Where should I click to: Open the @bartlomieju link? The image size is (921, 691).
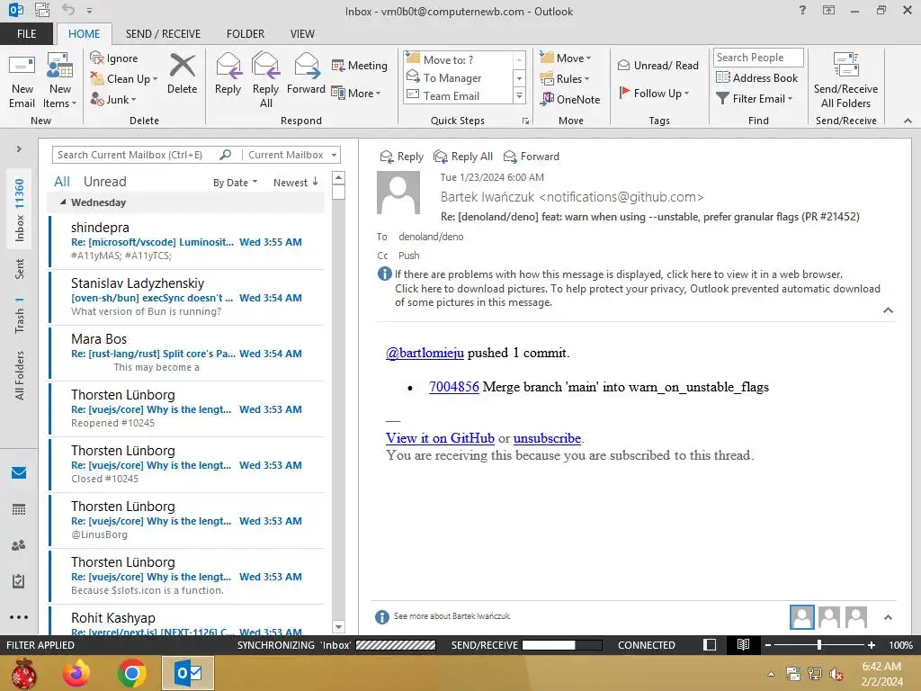[x=425, y=353]
